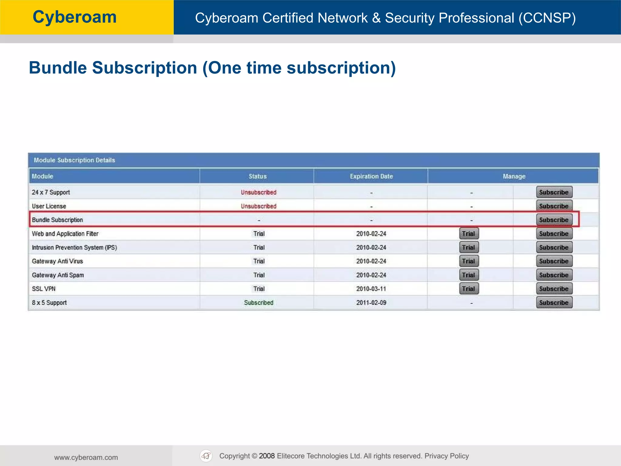Subscribe to the Bundle Subscription
621x466 pixels.
(554, 220)
